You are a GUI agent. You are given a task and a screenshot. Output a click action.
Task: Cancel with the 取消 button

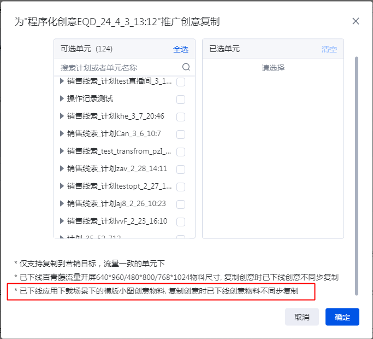(x=302, y=317)
